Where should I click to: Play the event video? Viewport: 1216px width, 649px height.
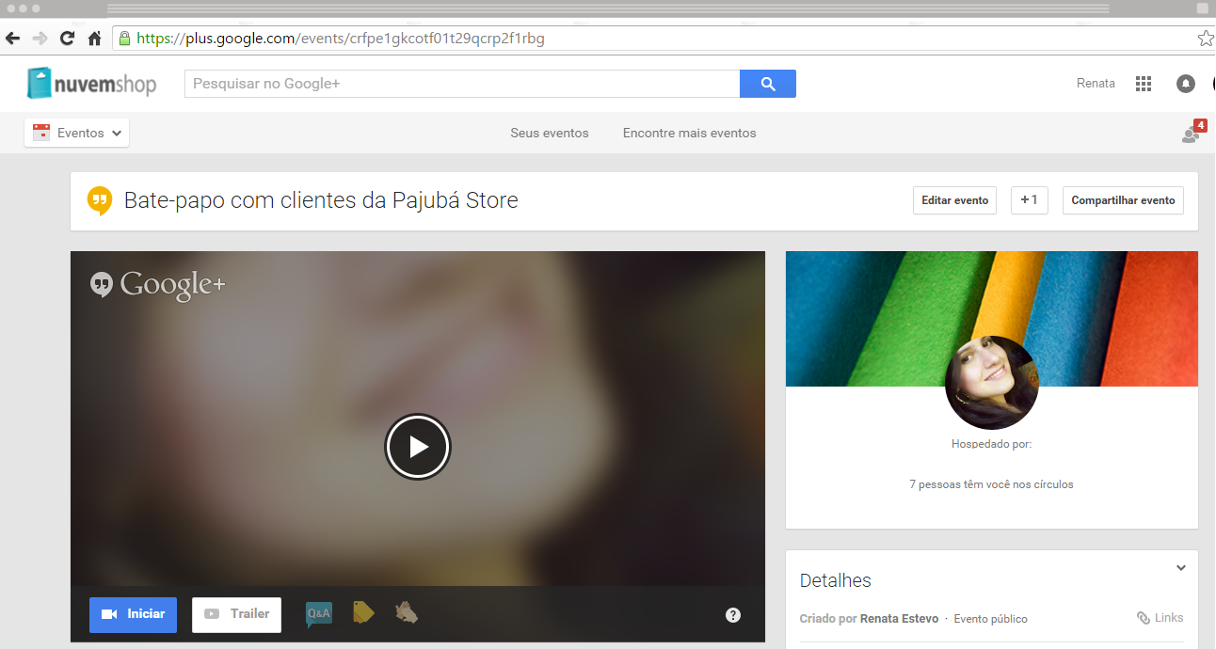[418, 447]
